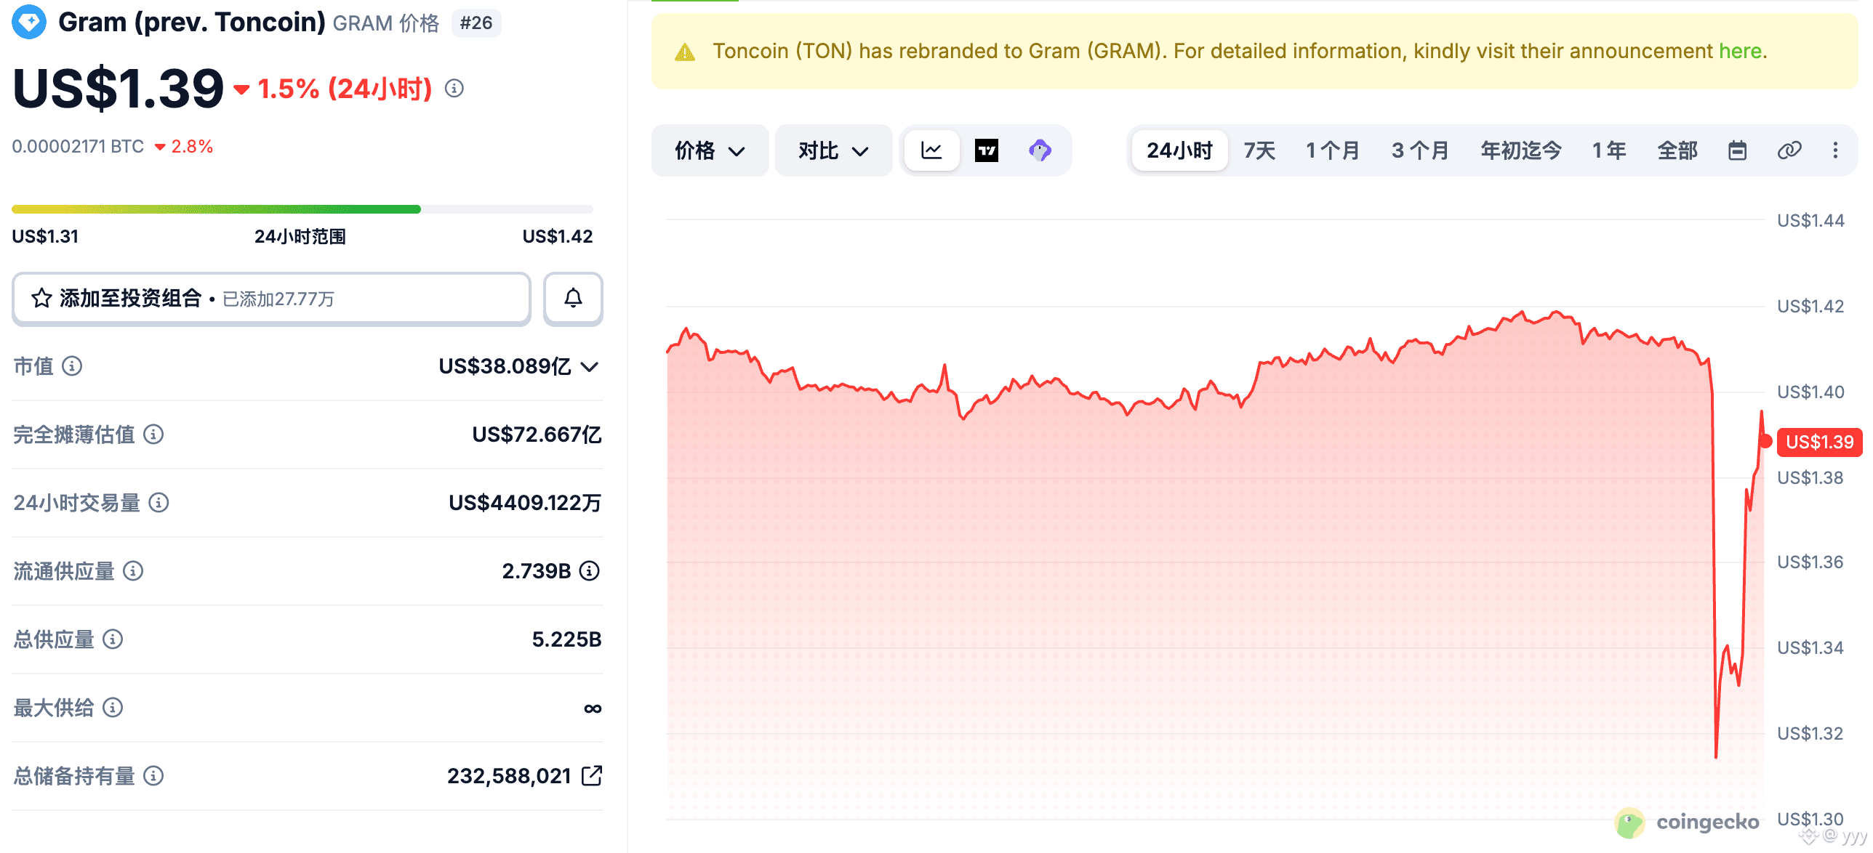This screenshot has height=853, width=1873.
Task: Click the US$1.39 price label on chart
Action: (1819, 442)
